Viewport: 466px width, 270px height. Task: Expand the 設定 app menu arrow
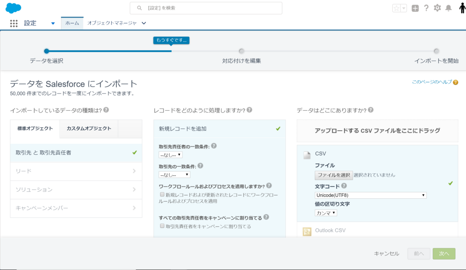(53, 23)
